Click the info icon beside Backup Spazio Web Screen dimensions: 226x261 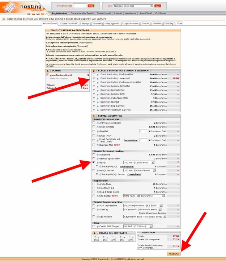[98, 159]
